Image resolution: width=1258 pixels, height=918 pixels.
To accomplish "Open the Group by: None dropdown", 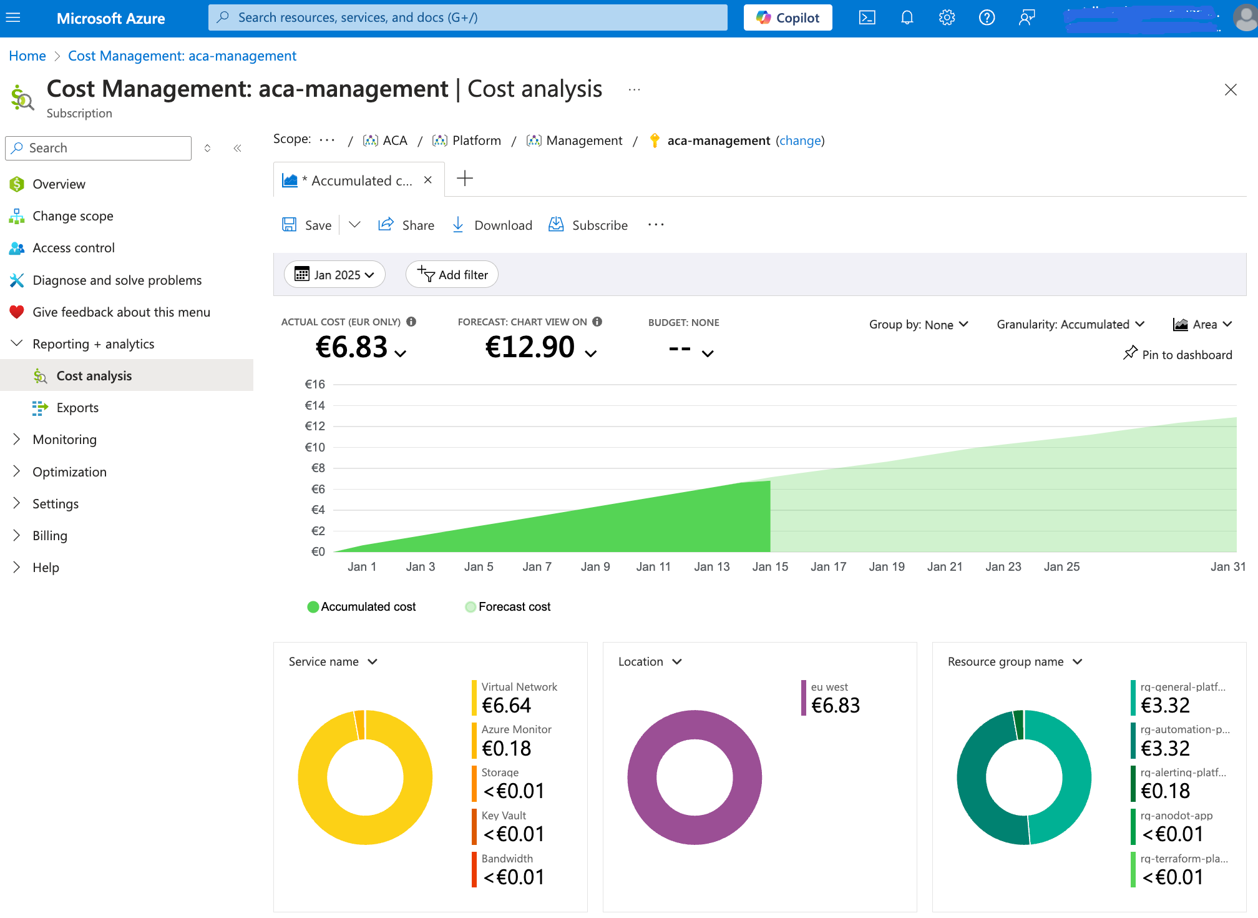I will point(919,325).
